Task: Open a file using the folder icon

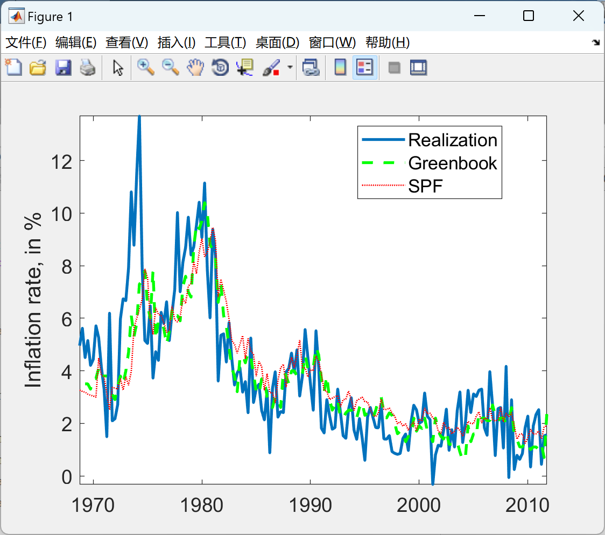Action: [x=38, y=68]
